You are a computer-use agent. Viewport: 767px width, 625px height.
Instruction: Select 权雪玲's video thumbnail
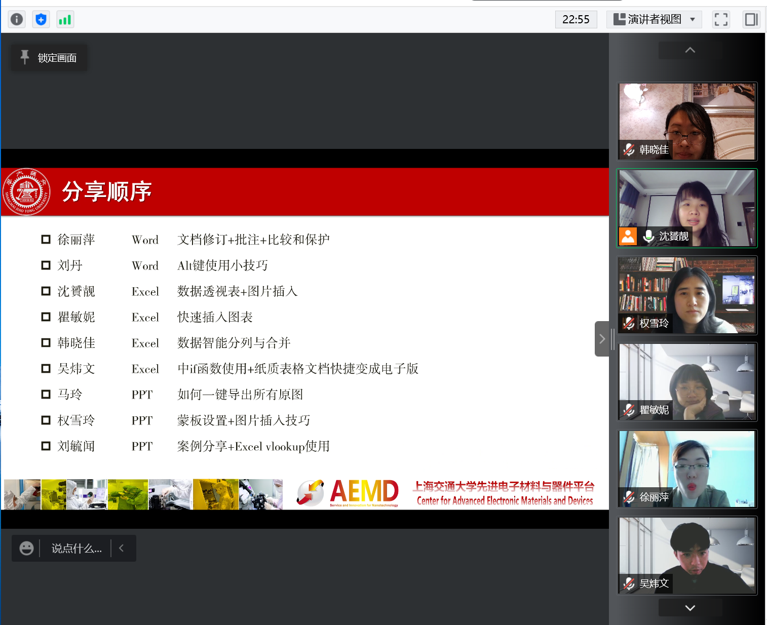tap(687, 295)
